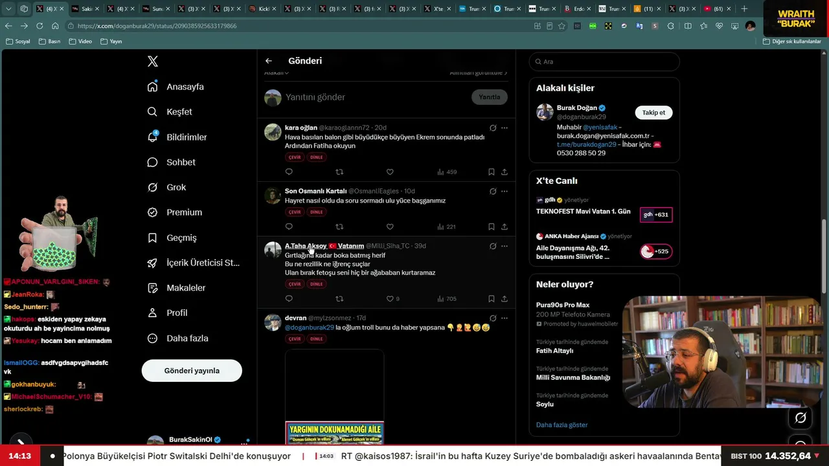
Task: Reply to A.Taha Aksoy's post
Action: click(x=289, y=299)
